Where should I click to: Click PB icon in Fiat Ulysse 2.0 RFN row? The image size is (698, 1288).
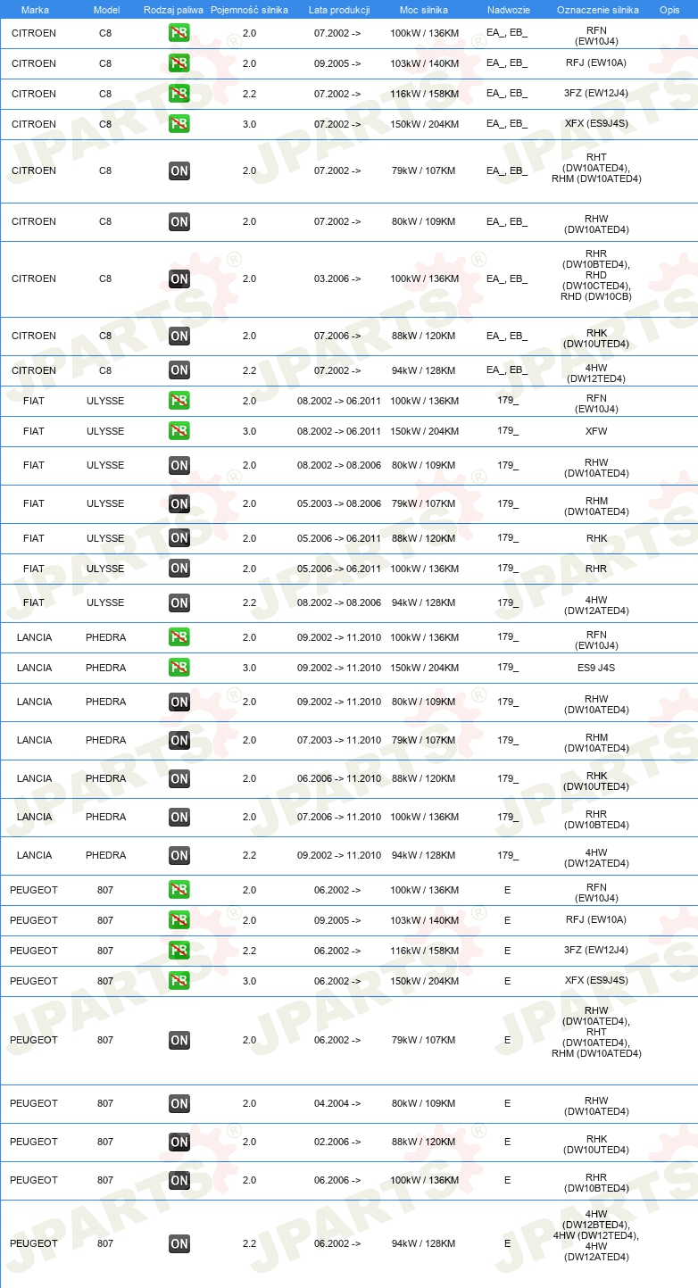coord(179,402)
